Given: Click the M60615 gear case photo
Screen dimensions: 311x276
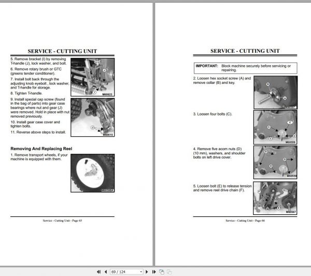Looking at the screenshot, I should click(x=93, y=118).
